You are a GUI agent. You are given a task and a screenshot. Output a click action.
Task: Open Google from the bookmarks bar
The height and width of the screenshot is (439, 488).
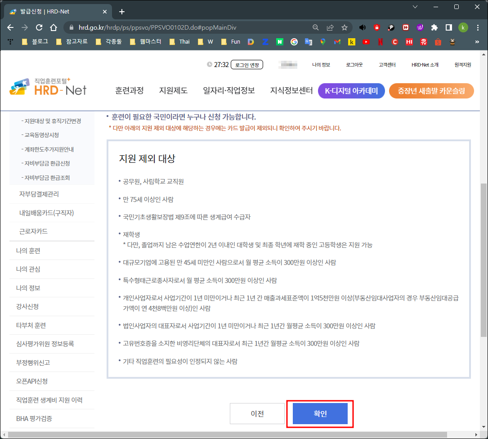(x=294, y=41)
